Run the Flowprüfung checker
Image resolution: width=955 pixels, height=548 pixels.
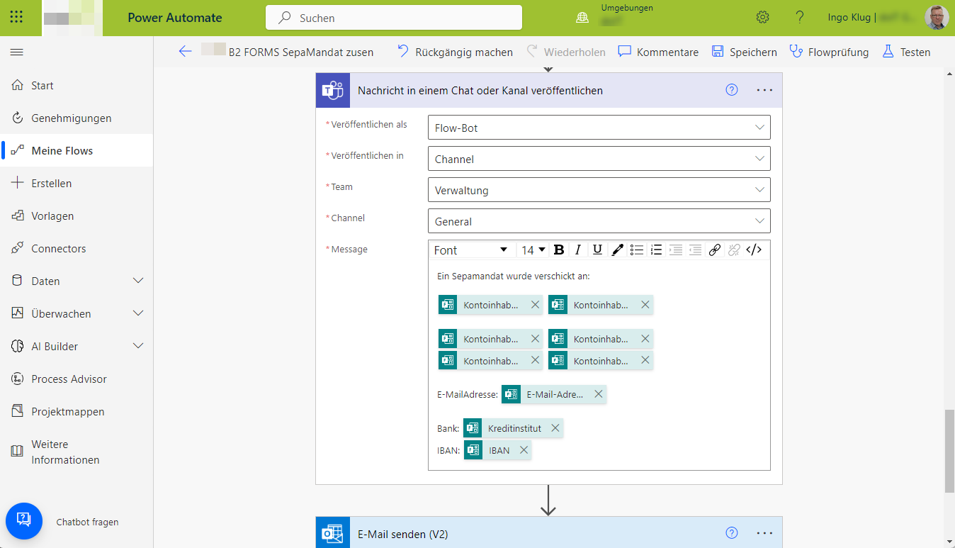point(829,52)
